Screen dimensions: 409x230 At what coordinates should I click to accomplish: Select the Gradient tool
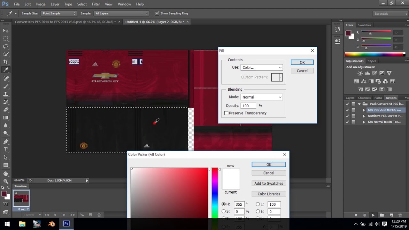[x=6, y=118]
